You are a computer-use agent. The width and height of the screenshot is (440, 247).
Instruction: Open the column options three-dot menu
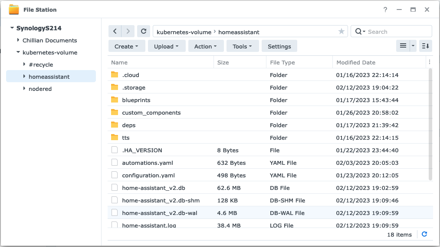429,62
